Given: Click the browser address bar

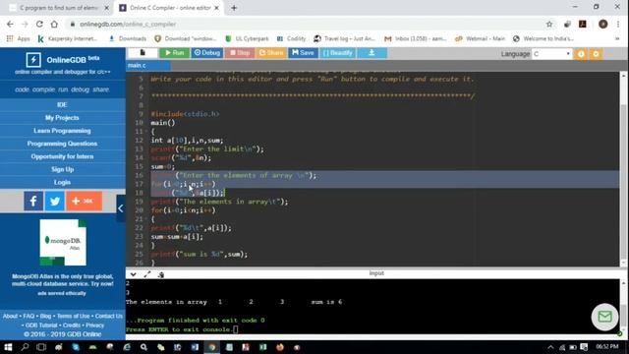Looking at the screenshot, I should pyautogui.click(x=305, y=24).
